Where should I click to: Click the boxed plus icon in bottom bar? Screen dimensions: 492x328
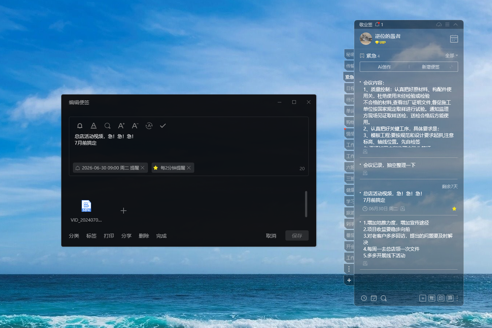(423, 298)
